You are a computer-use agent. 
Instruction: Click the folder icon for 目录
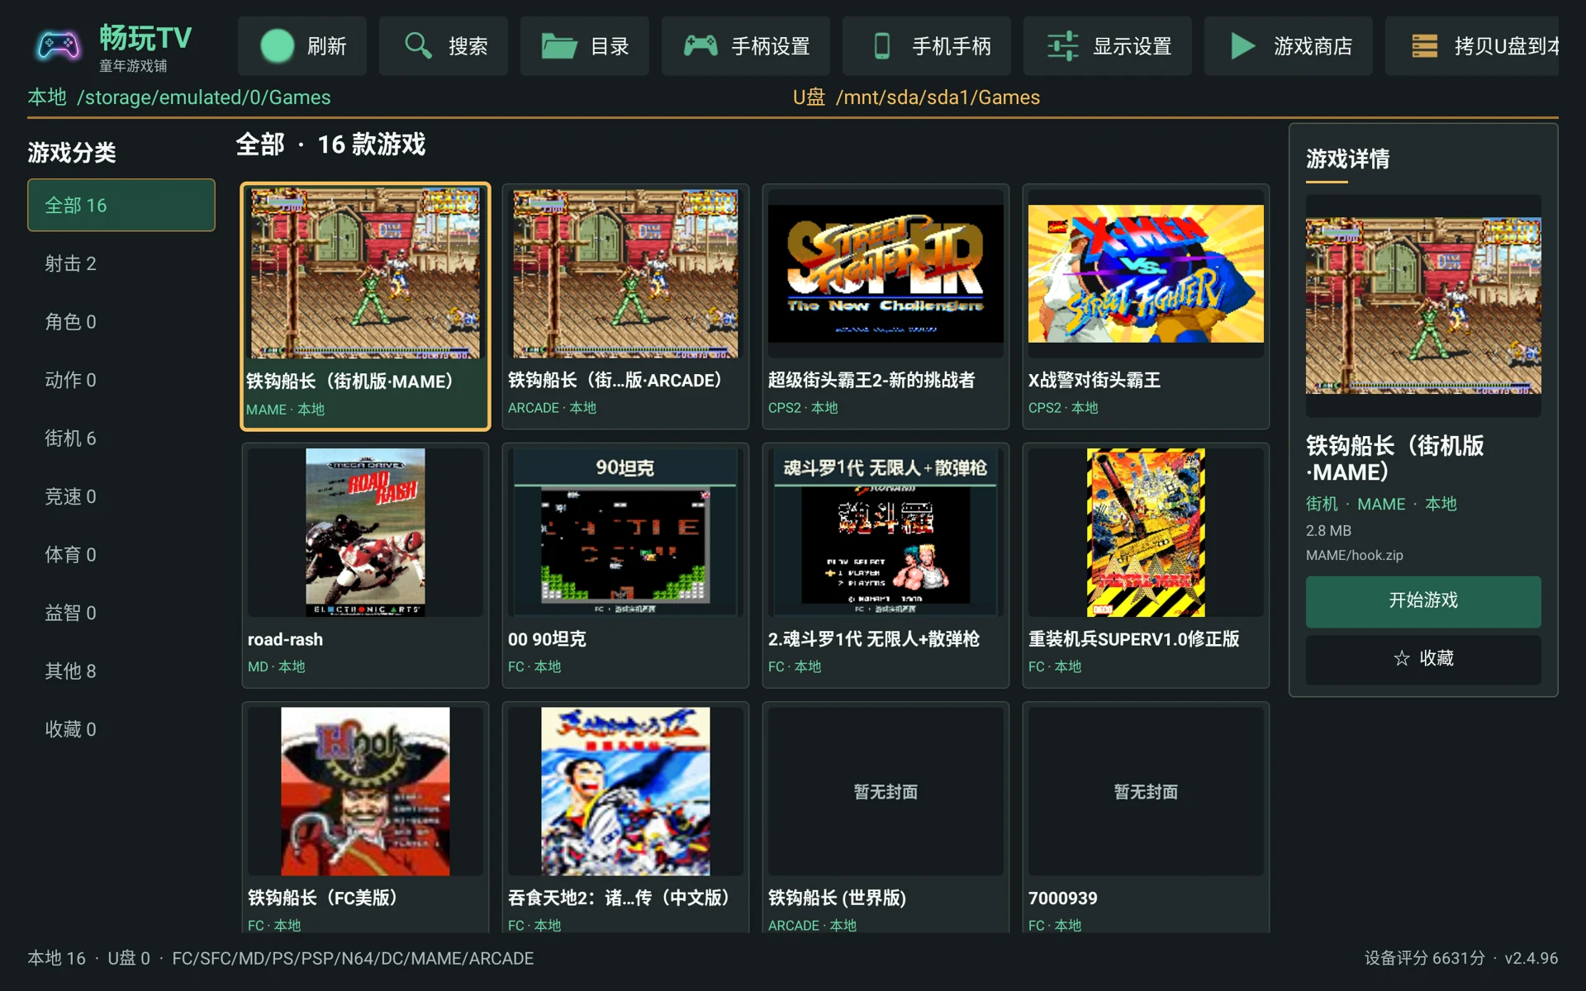[x=559, y=46]
